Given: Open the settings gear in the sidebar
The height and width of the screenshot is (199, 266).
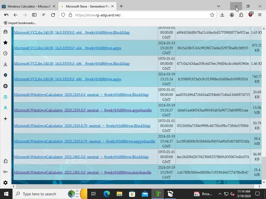Looking at the screenshot, I should click(x=5, y=183).
